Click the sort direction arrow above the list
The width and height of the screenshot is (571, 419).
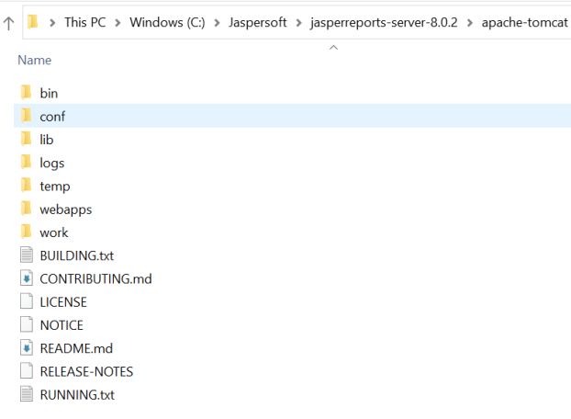tap(333, 48)
